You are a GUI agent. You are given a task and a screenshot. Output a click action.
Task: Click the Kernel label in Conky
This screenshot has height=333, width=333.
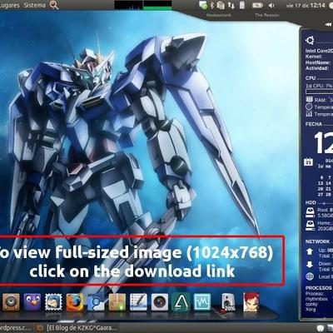pos(314,57)
